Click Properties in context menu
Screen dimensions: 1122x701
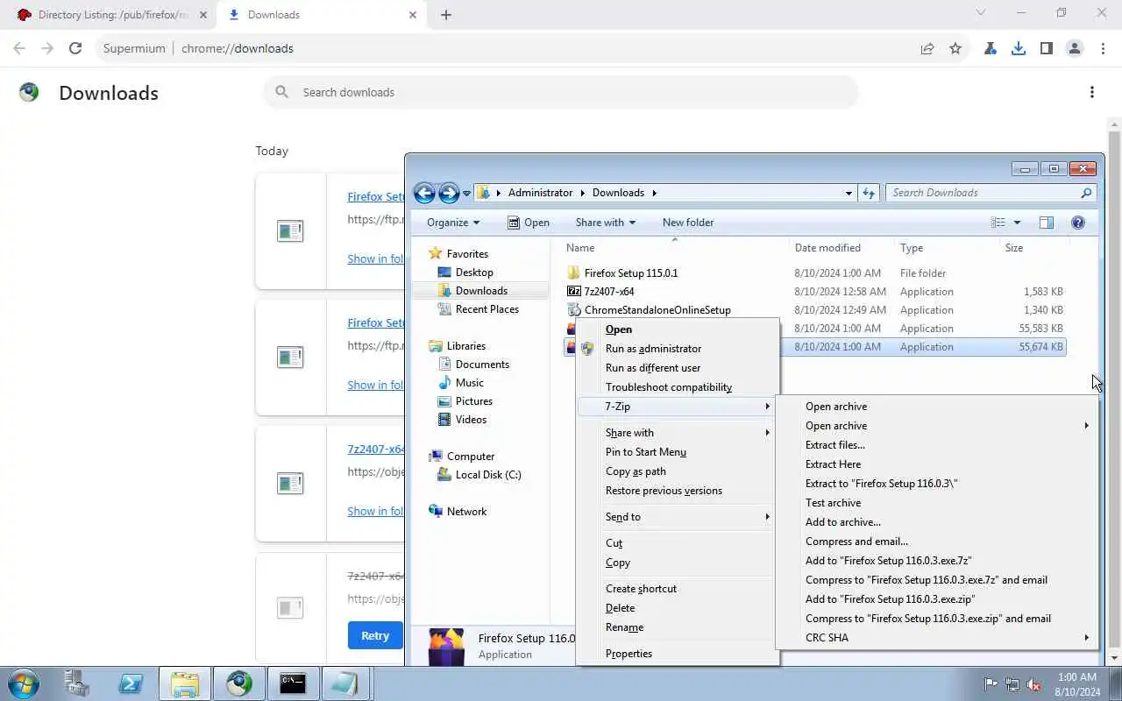point(677,654)
